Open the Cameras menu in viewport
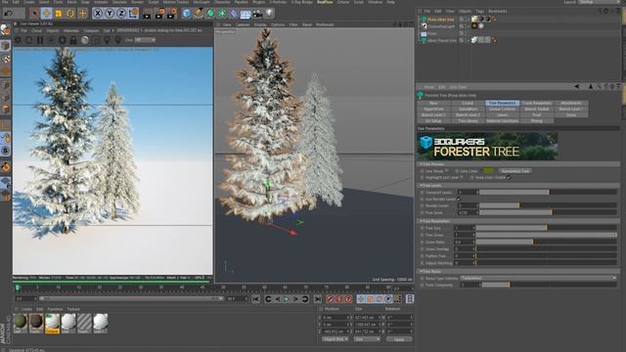Viewport: 626px width, 352px height. (x=243, y=24)
